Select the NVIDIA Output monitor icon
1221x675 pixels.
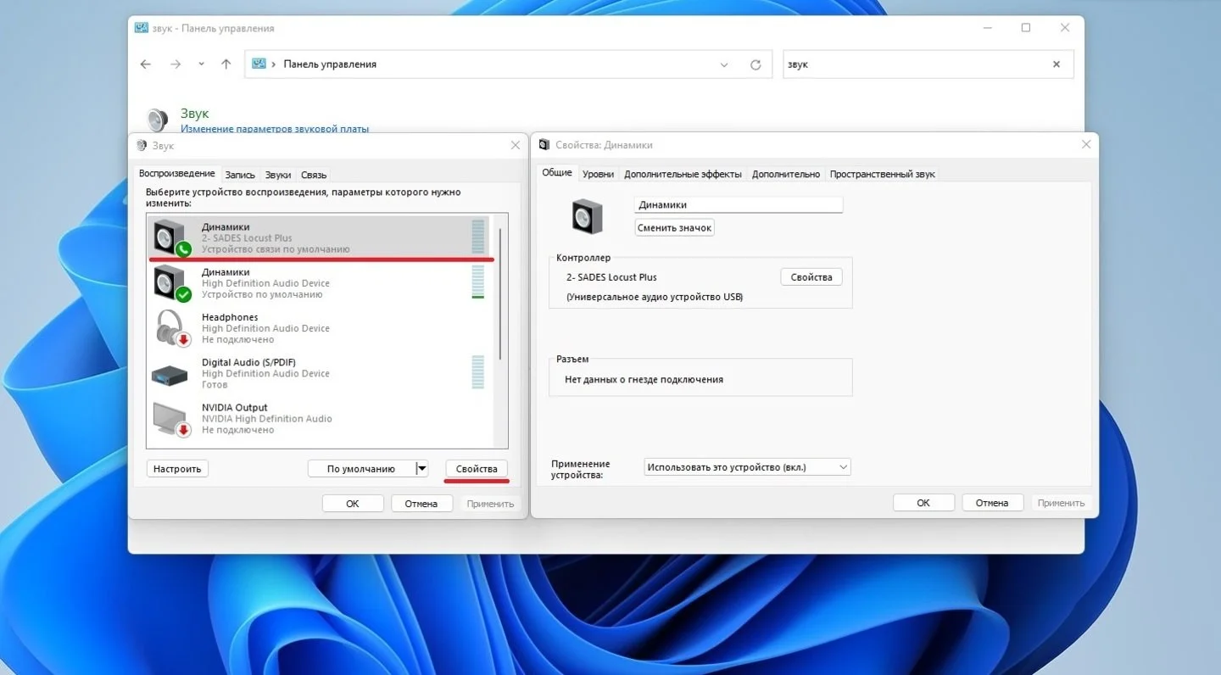[x=172, y=419]
